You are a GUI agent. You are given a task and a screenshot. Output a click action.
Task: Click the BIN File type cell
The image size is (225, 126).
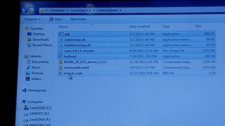[168, 73]
